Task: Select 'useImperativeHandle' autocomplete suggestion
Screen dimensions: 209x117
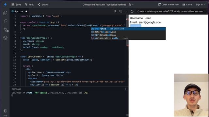Action: (x=128, y=38)
